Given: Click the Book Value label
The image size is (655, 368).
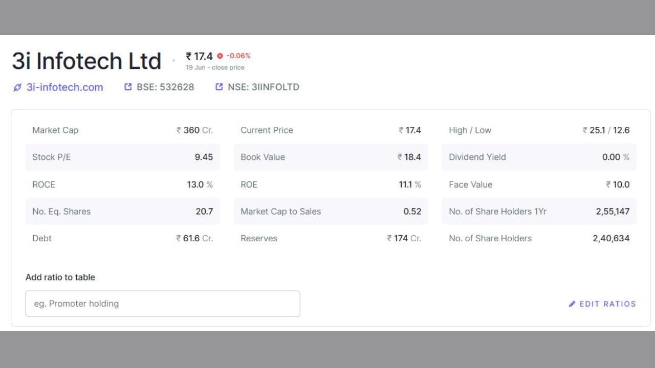Looking at the screenshot, I should 263,157.
